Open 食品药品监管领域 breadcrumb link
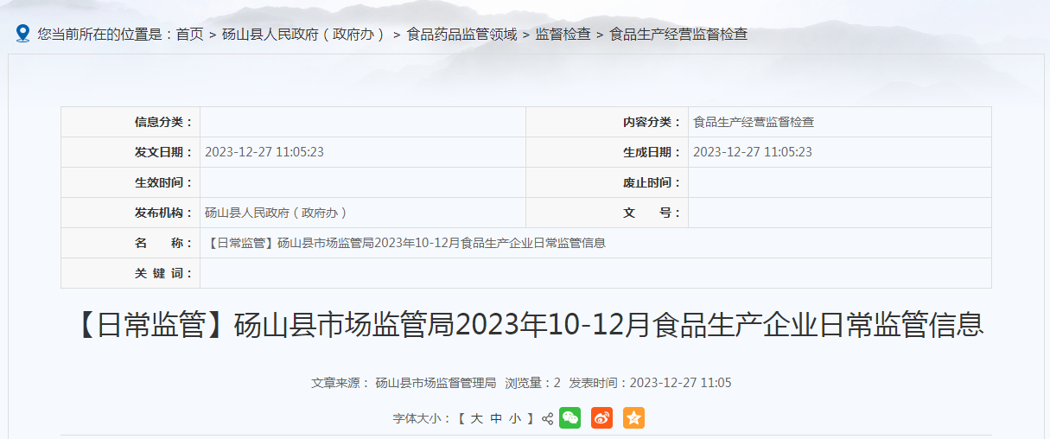Image resolution: width=1050 pixels, height=439 pixels. 461,35
